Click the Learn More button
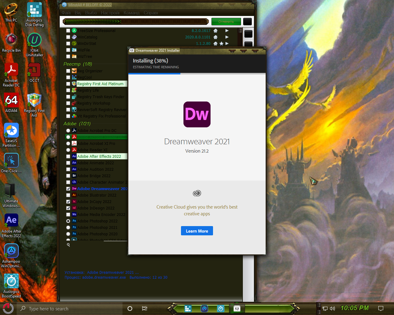The height and width of the screenshot is (315, 394). tap(197, 231)
